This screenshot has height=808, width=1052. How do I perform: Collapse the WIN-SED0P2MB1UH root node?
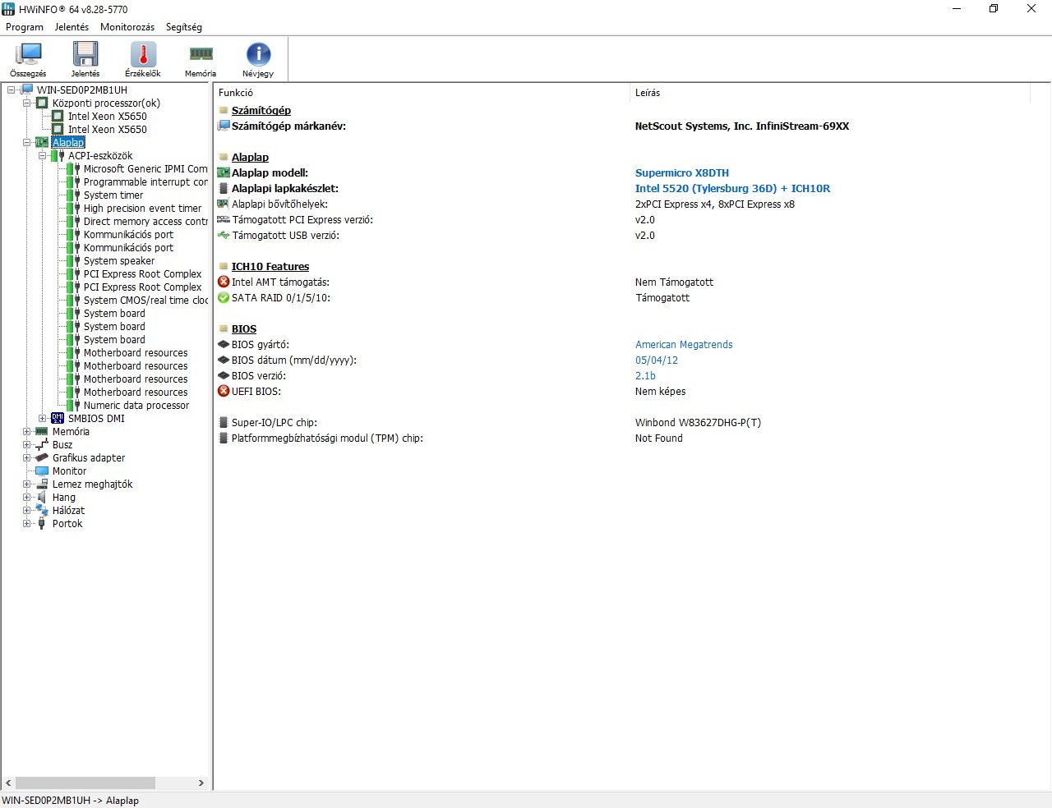[x=12, y=90]
